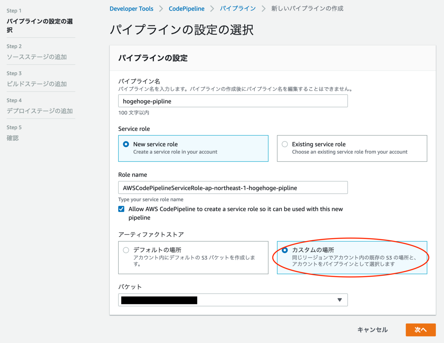Open Developer Tools breadcrumb link
The height and width of the screenshot is (343, 444).
(x=131, y=9)
